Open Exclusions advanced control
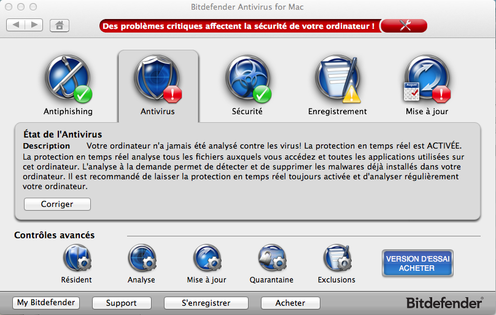This screenshot has height=315, width=496. (x=337, y=258)
